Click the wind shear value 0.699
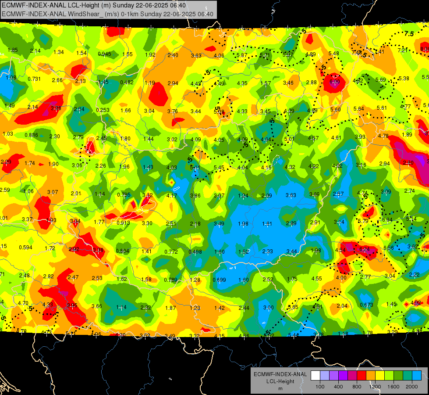The height and width of the screenshot is (395, 429). pyautogui.click(x=219, y=280)
